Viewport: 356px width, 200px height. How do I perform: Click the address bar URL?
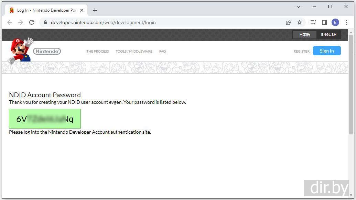click(103, 22)
